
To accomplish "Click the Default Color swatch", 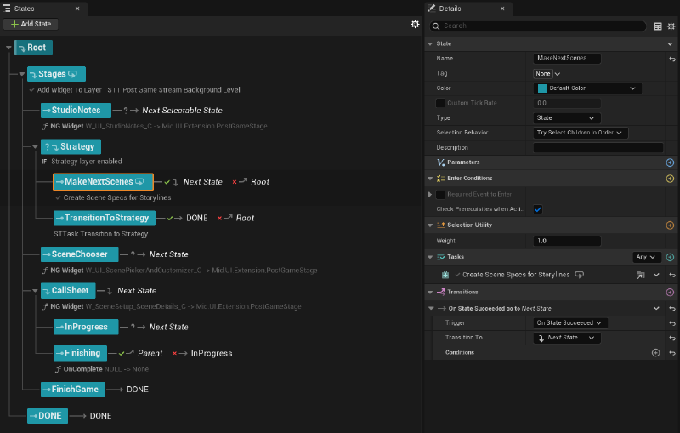I will (x=542, y=88).
